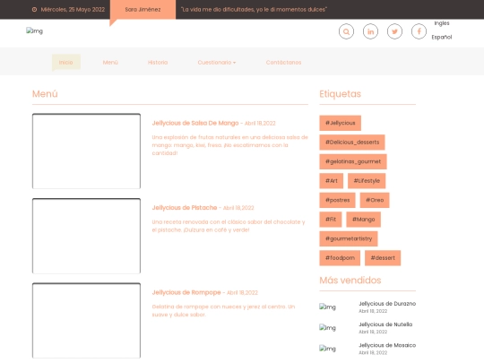Click the Salsa De Mango description text

pos(230,145)
